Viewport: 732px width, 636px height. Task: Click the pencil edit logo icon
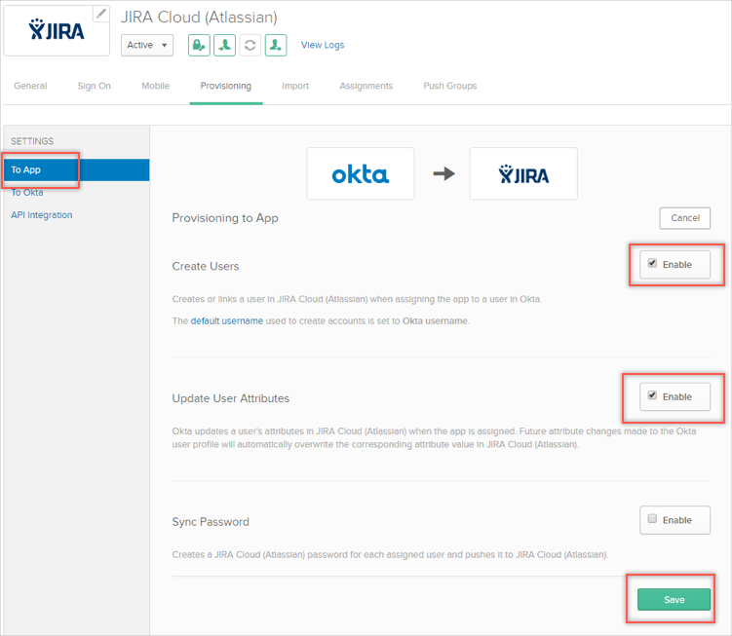100,14
